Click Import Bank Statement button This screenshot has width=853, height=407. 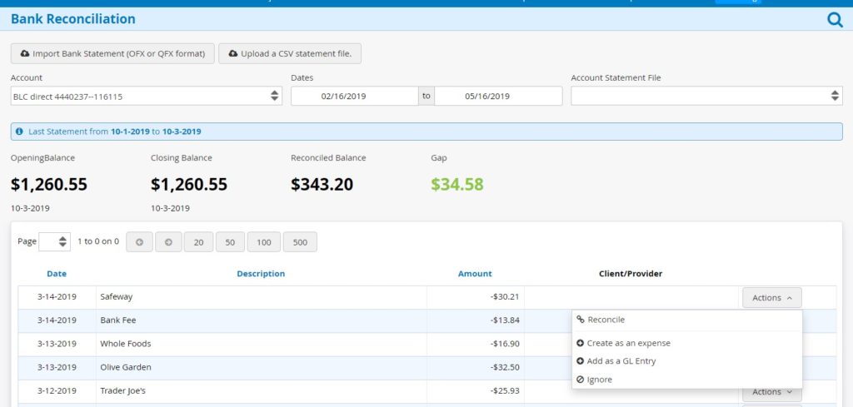112,54
